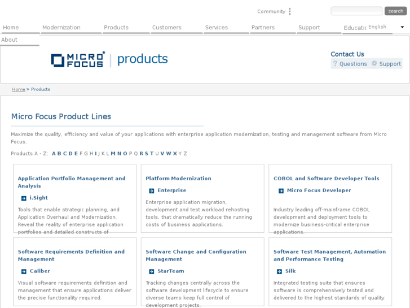Click the search button

pyautogui.click(x=395, y=11)
